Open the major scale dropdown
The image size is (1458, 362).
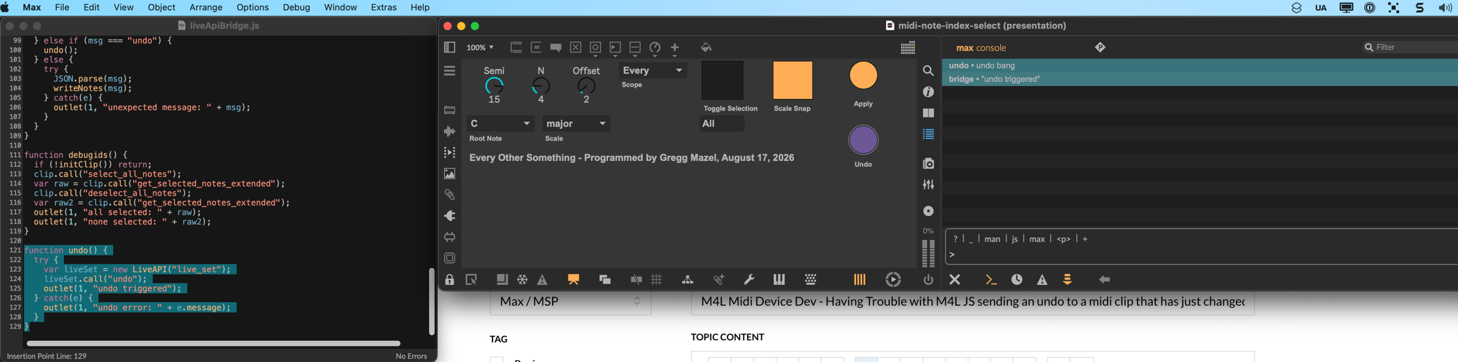(576, 123)
